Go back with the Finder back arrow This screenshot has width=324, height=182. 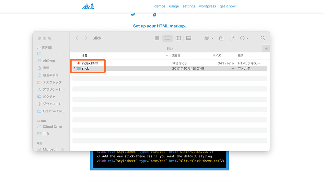[x=77, y=38]
